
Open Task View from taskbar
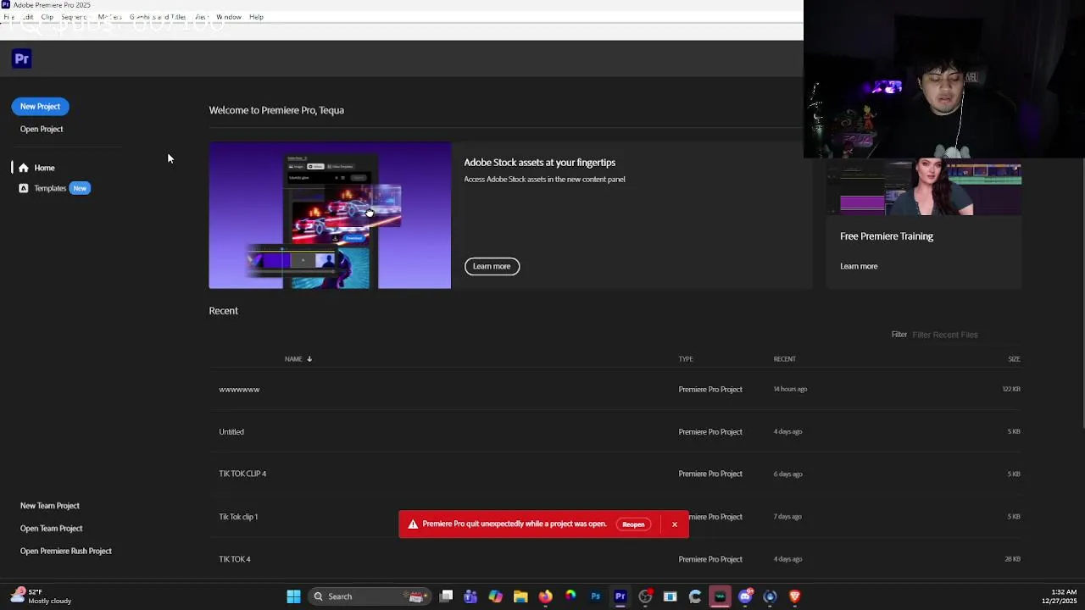[447, 596]
